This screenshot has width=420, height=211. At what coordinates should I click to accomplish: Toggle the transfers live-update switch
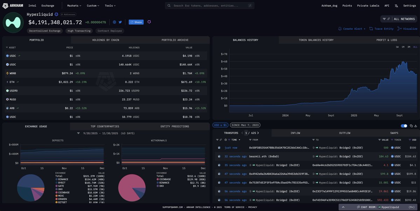(404, 126)
